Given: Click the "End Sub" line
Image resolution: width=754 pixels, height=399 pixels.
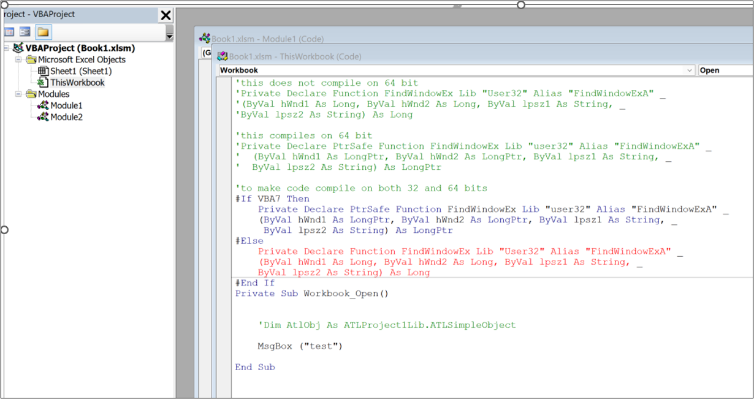Looking at the screenshot, I should pos(255,367).
